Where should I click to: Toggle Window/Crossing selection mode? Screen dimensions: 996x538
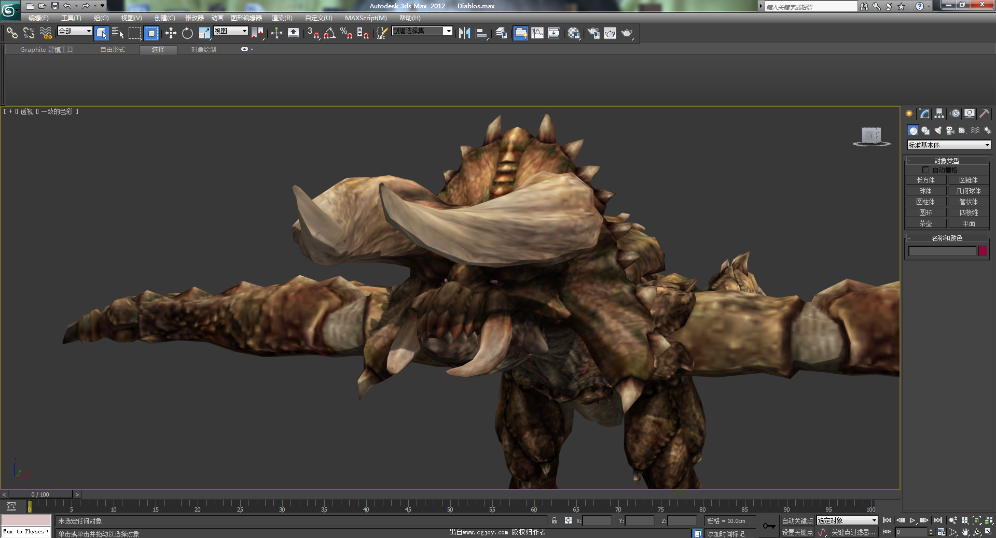click(x=151, y=33)
